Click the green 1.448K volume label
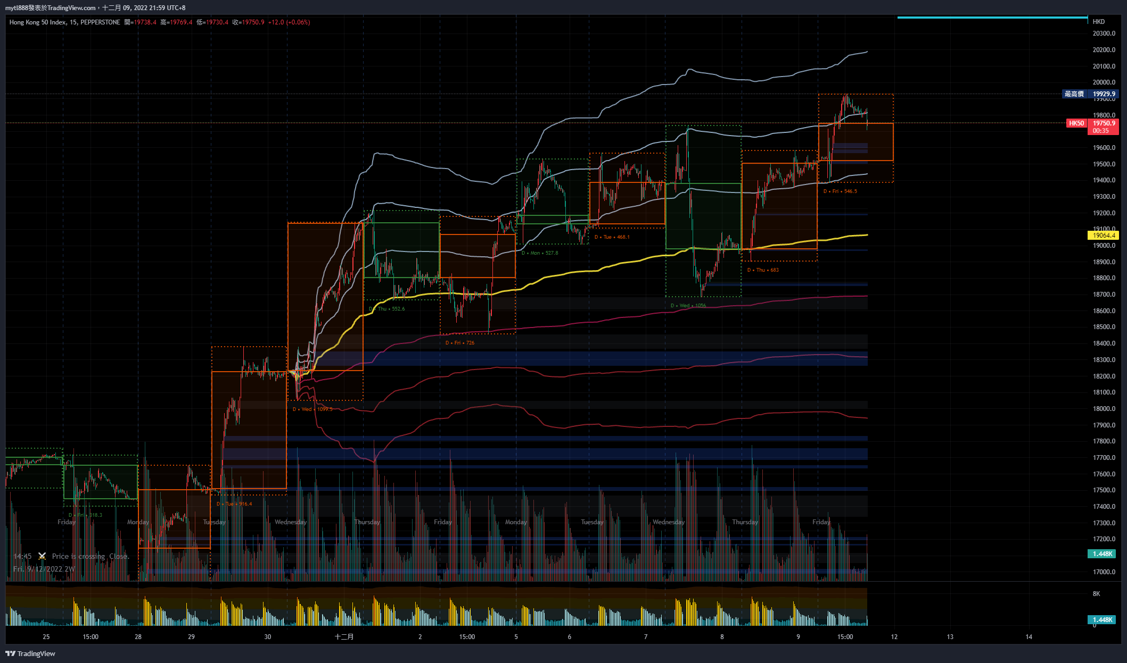 [1103, 553]
